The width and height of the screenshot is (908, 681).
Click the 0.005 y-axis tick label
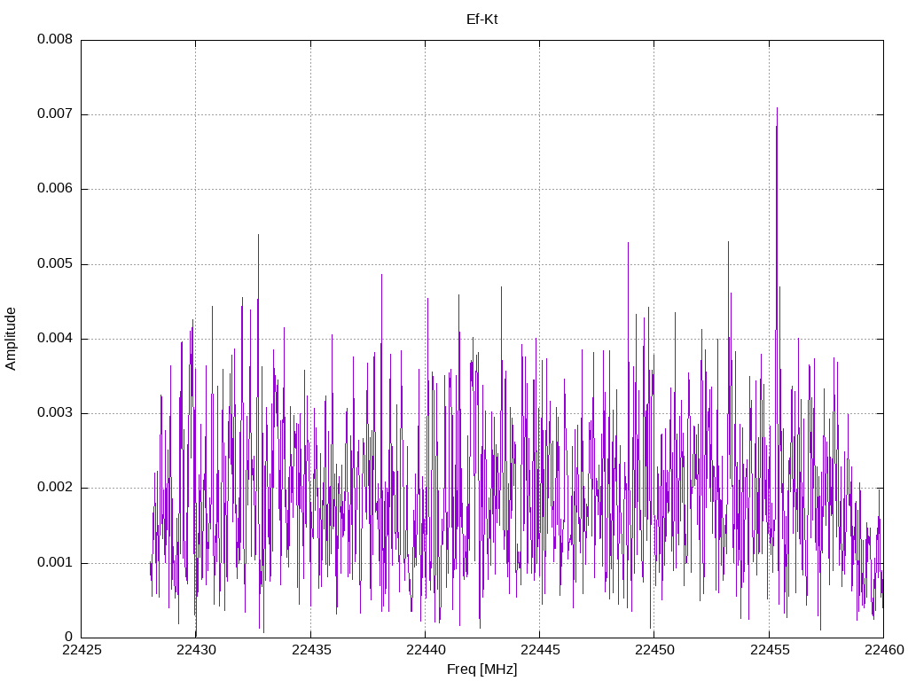[55, 264]
